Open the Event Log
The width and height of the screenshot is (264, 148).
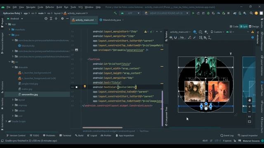point(227,135)
